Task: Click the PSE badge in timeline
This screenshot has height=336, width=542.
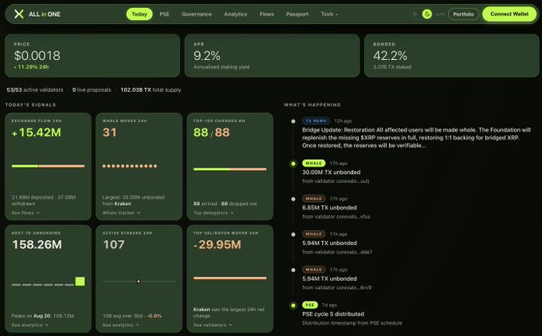Action: point(310,305)
